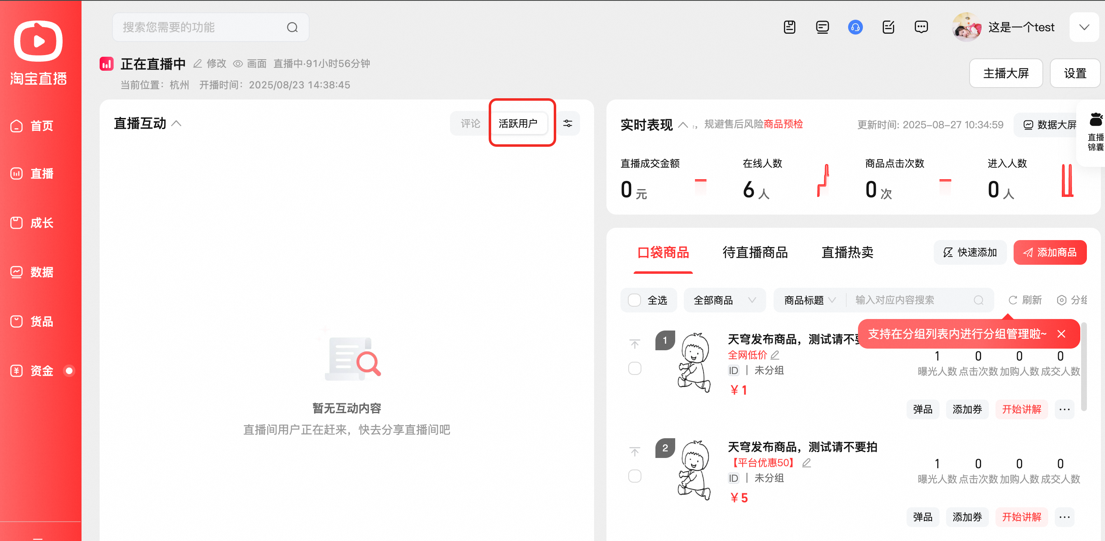This screenshot has height=541, width=1105.
Task: Click the 商品预检 link
Action: tap(783, 124)
